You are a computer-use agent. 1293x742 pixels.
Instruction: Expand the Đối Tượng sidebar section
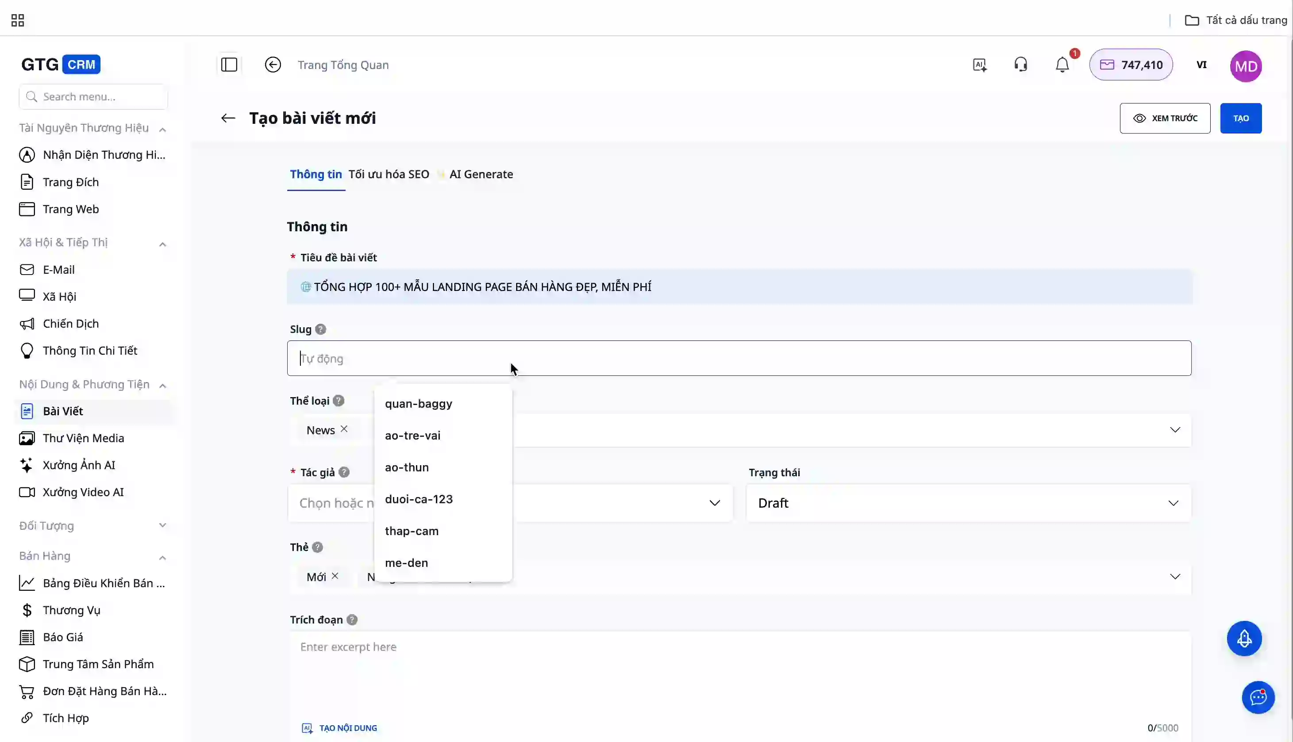[163, 525]
